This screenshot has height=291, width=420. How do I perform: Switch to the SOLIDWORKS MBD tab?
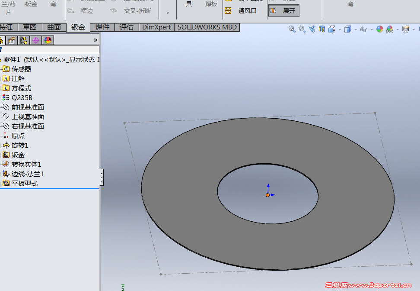207,27
